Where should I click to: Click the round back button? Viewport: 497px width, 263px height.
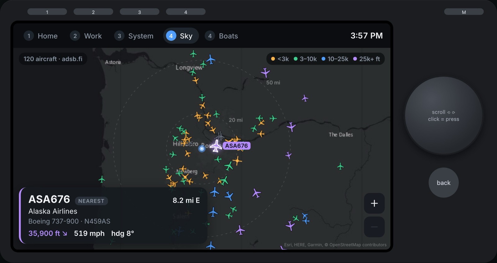[x=444, y=183]
